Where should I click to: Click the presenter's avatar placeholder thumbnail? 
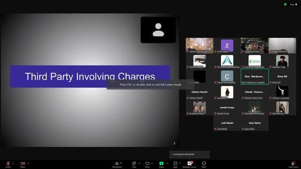point(158,30)
